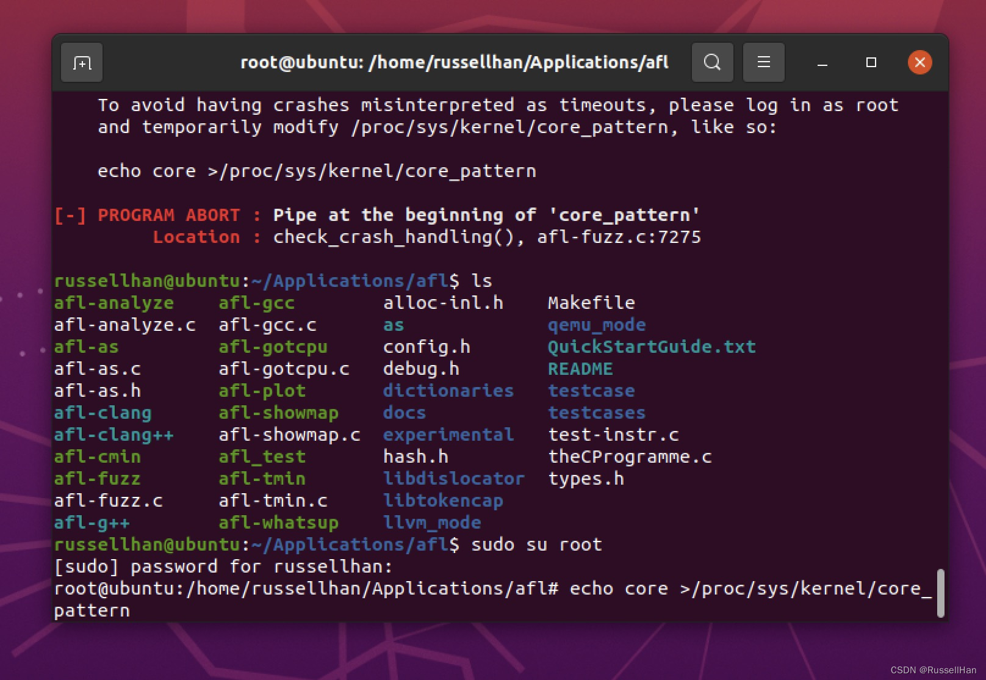Viewport: 986px width, 680px height.
Task: Click the QuickStartGuide.txt entry
Action: pyautogui.click(x=652, y=347)
